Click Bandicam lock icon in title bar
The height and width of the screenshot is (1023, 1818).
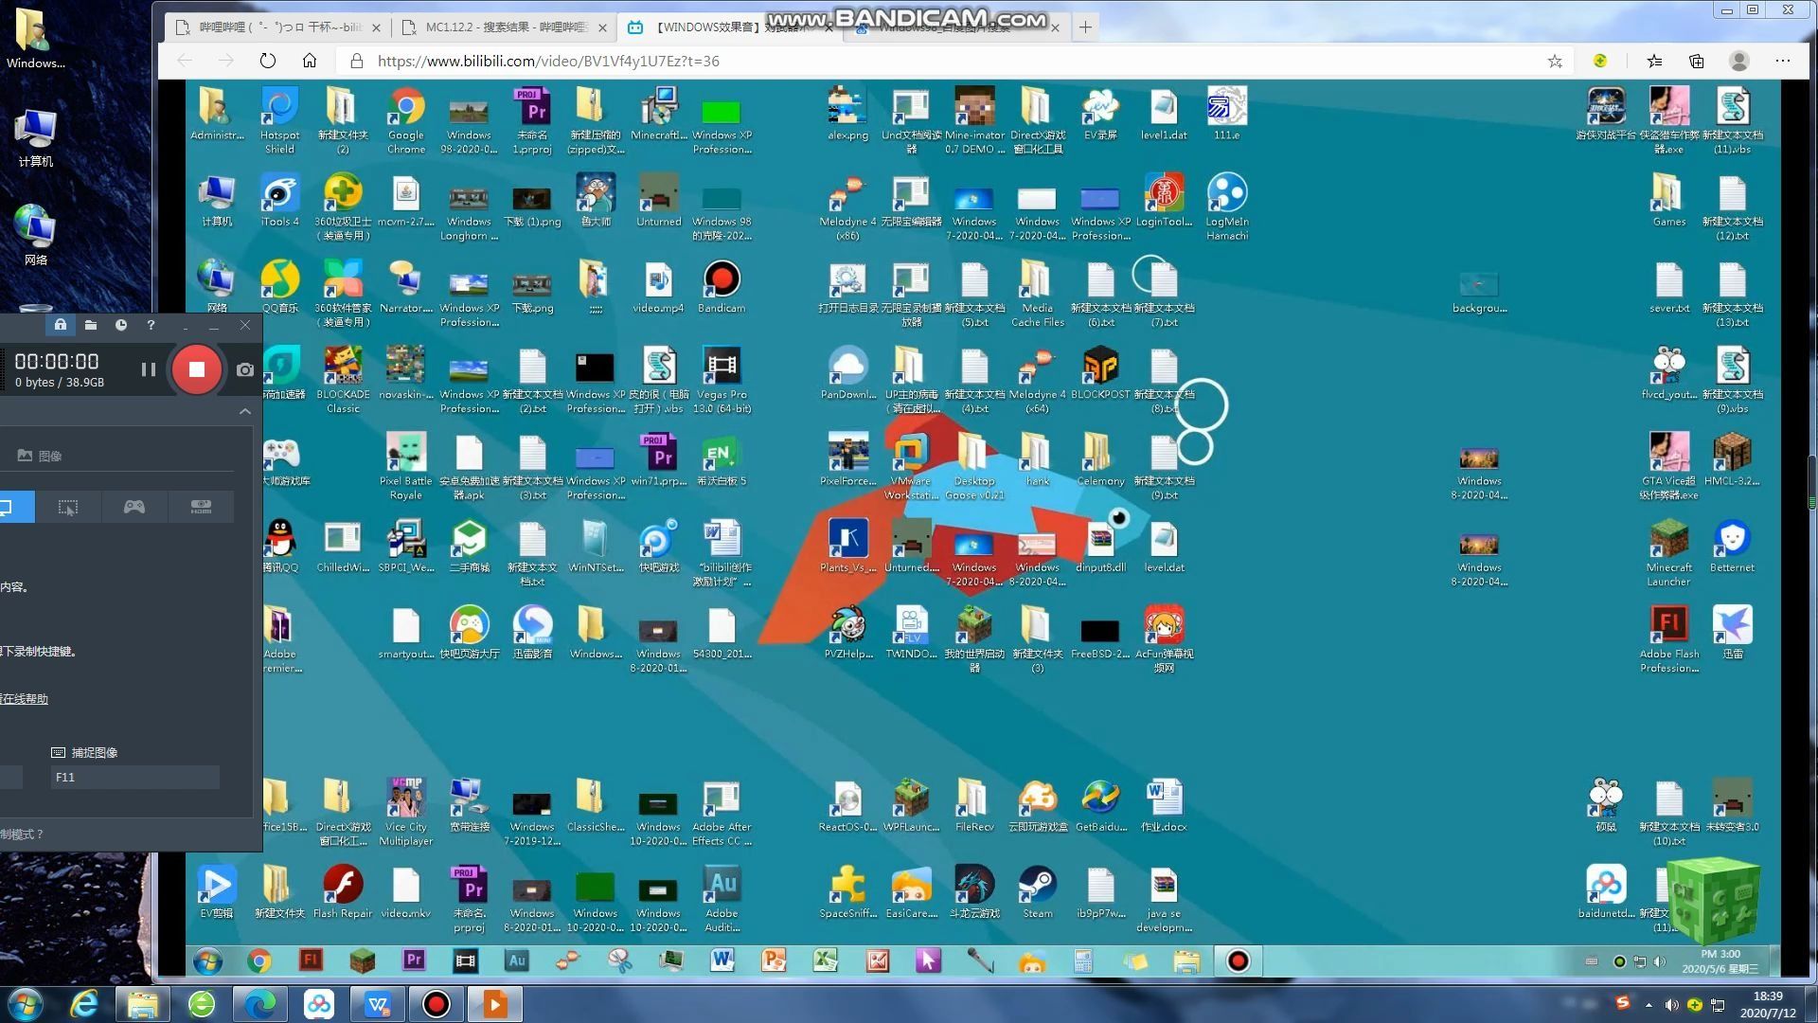[61, 325]
